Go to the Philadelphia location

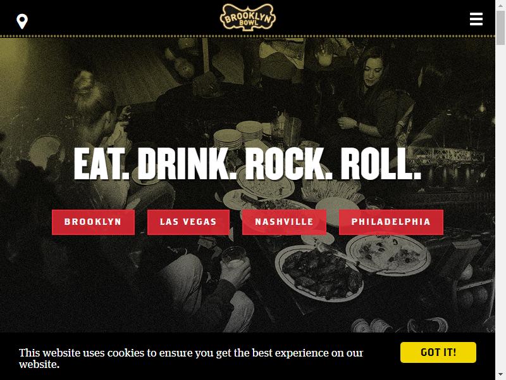[x=391, y=222]
